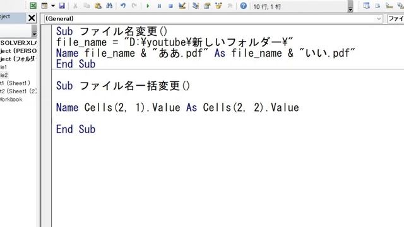
Task: Click the last 'End Sub' line
Action: tap(76, 129)
